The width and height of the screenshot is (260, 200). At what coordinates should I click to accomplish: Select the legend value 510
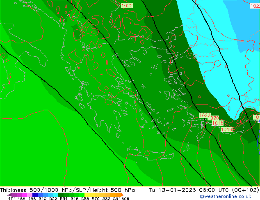coord(43,198)
